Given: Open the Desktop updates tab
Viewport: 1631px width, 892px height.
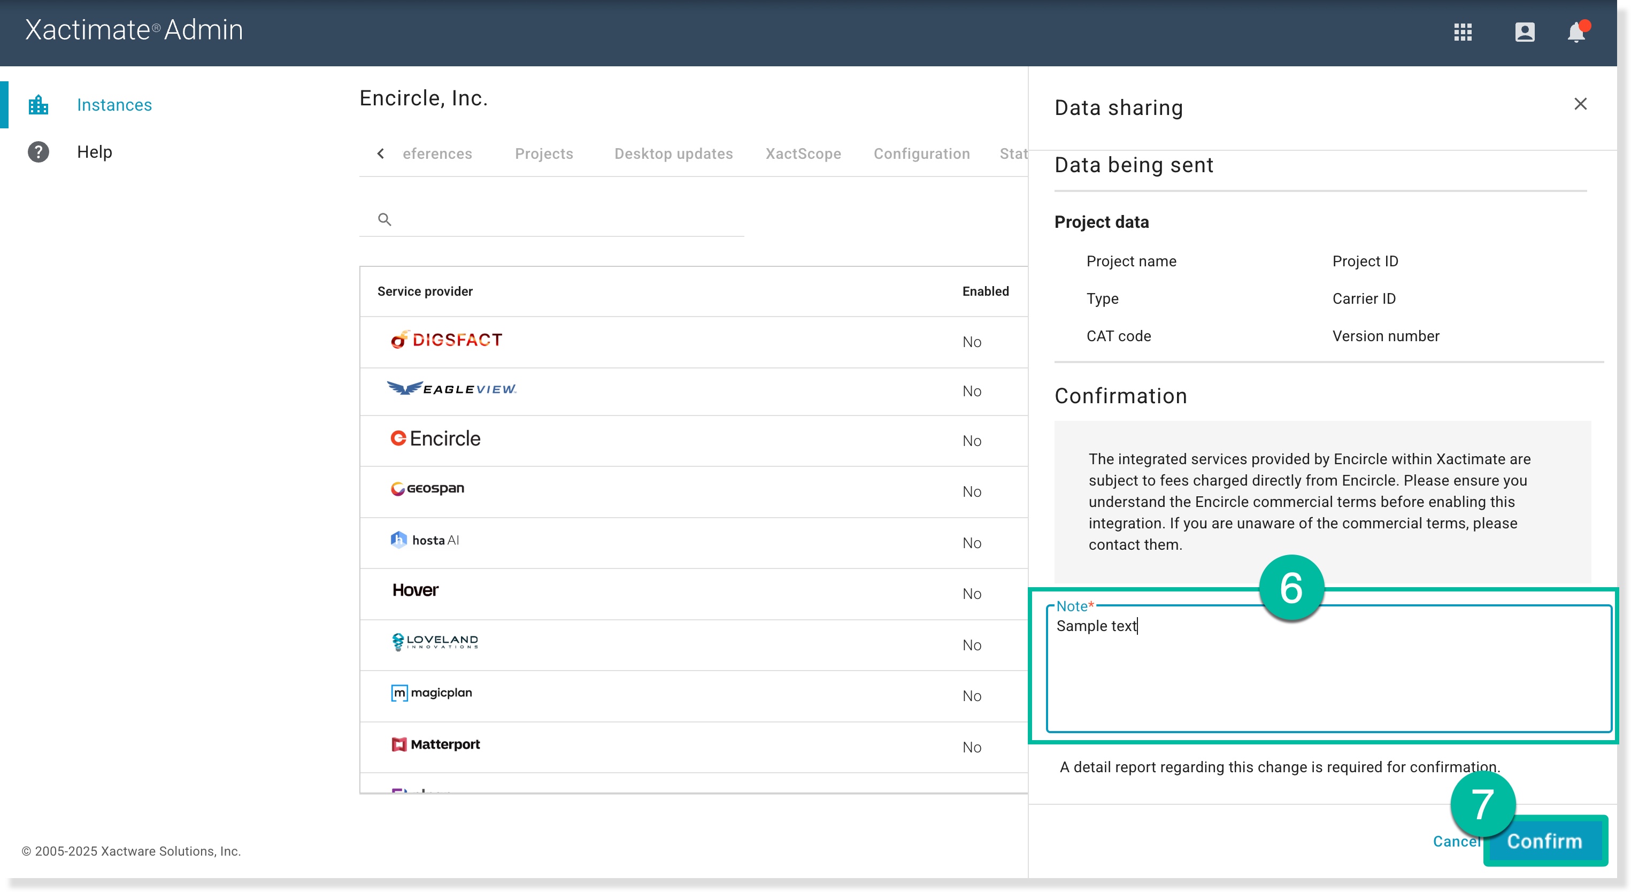Looking at the screenshot, I should point(673,154).
